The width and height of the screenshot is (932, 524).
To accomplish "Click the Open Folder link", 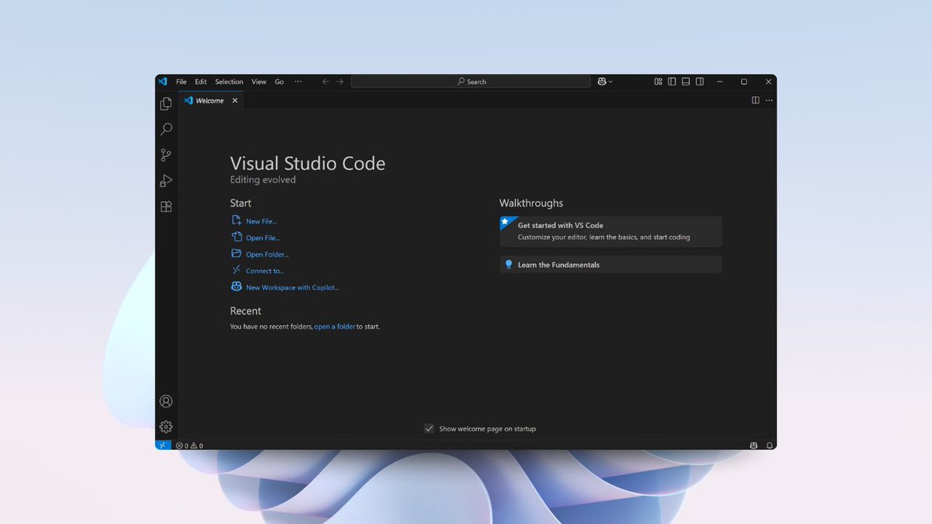I will [x=267, y=254].
